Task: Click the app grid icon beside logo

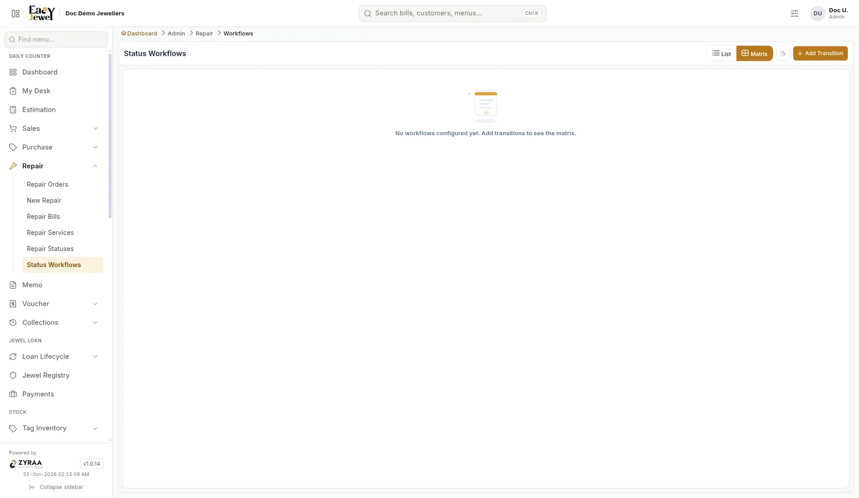Action: click(x=16, y=13)
